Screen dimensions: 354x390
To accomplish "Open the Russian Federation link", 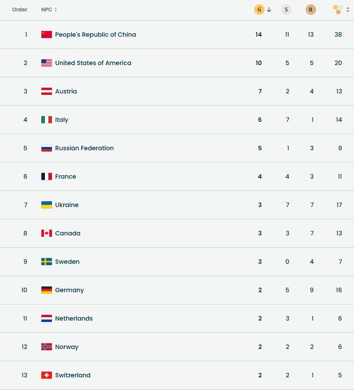I will tap(84, 148).
